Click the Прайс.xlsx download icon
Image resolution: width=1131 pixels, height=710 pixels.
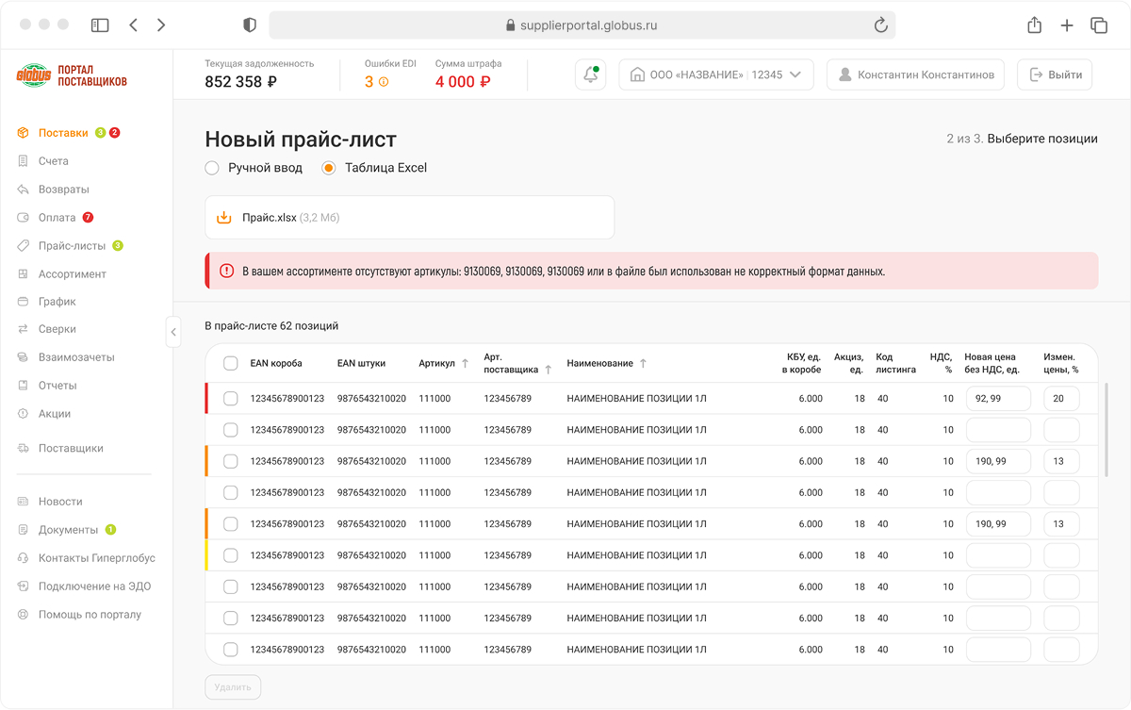pos(224,218)
